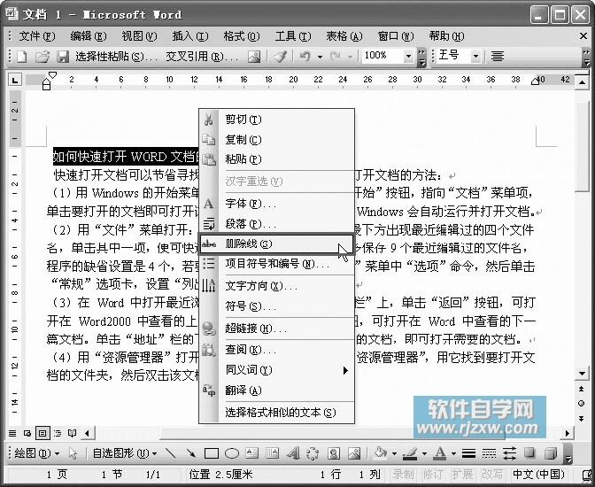Image resolution: width=595 pixels, height=487 pixels.
Task: Click the New blank document icon
Action: point(21,57)
